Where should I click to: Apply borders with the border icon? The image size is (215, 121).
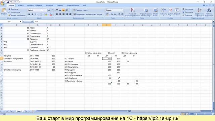pyautogui.click(x=41, y=14)
